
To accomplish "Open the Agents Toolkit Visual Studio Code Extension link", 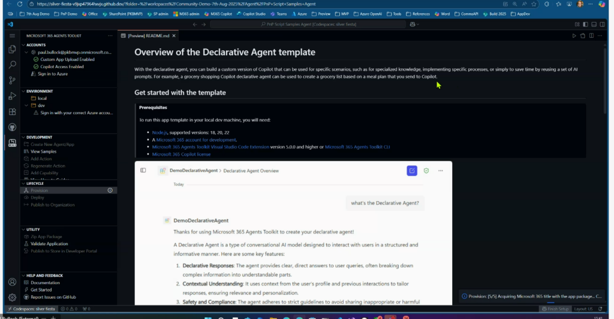I will (210, 147).
